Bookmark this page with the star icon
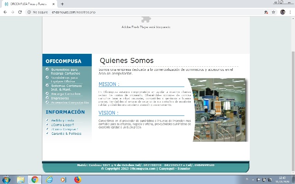 coord(273,12)
